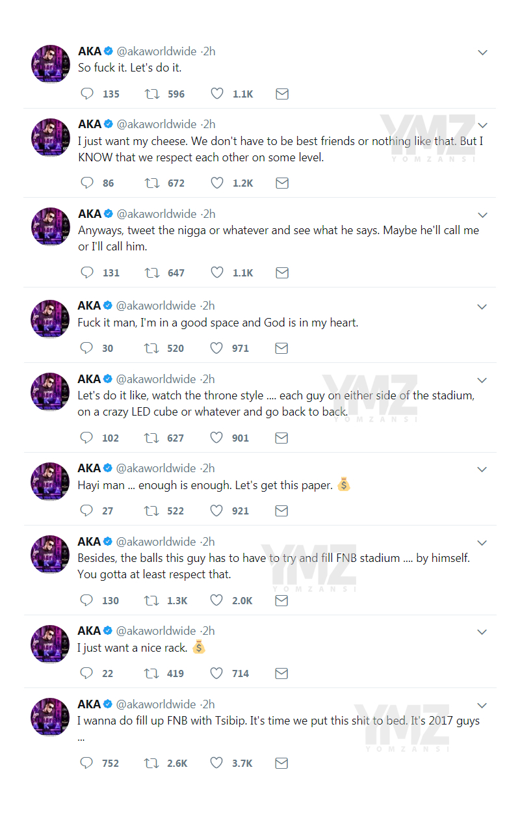Open the dropdown arrow on the "Hayi man" tweet
The image size is (520, 813).
482,469
